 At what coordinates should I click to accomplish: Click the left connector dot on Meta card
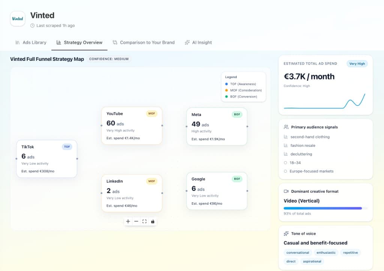point(187,126)
